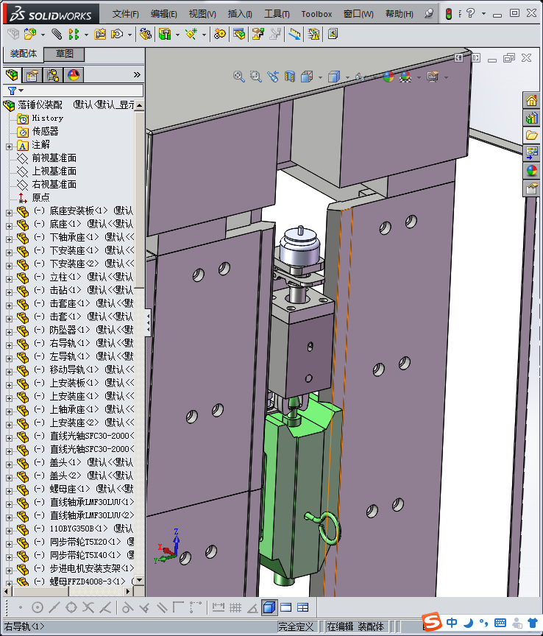Open the FeatureManager design tree tab
Image resolution: width=543 pixels, height=636 pixels.
tap(13, 75)
